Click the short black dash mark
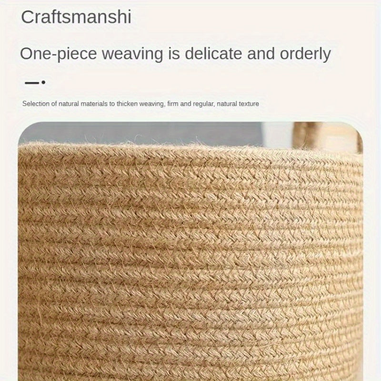 click(32, 83)
